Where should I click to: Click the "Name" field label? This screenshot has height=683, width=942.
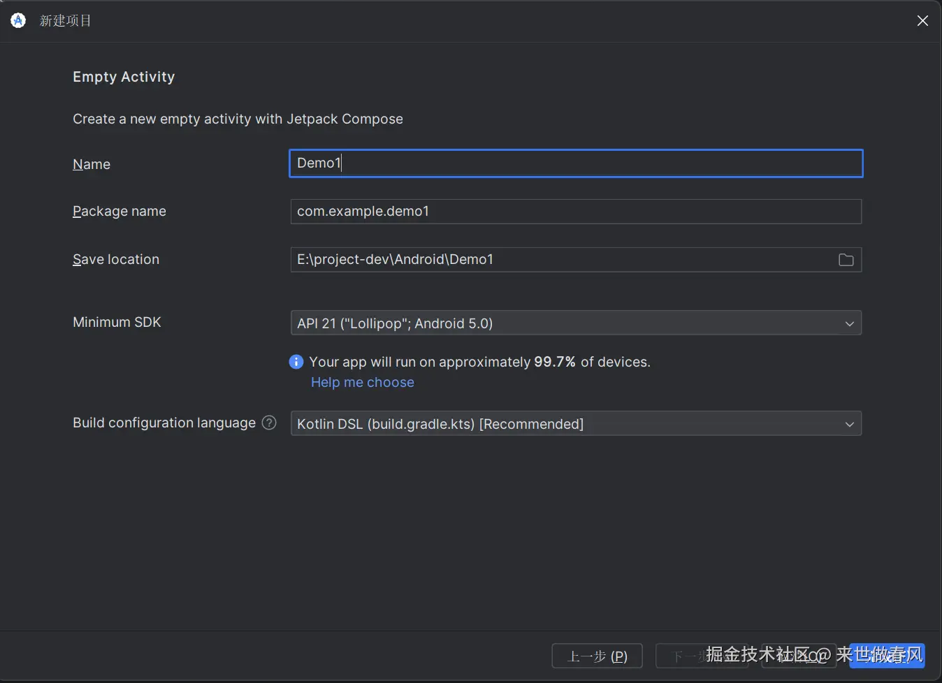(x=92, y=164)
